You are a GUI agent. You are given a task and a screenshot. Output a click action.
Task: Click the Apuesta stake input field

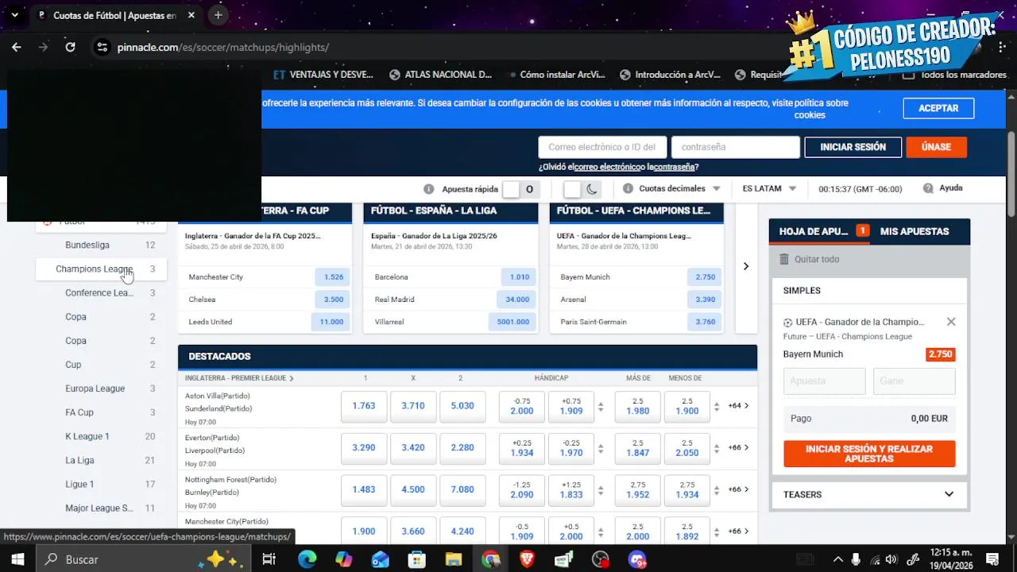click(825, 381)
